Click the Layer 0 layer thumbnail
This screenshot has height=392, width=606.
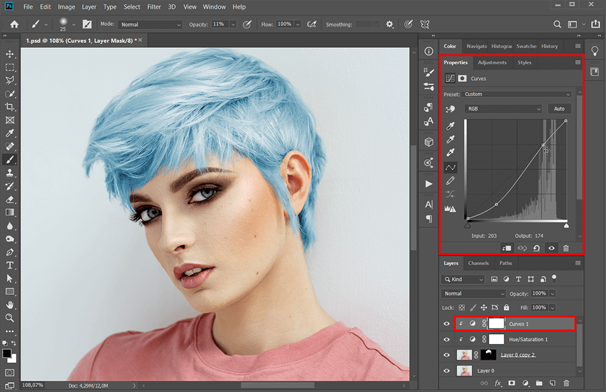[464, 370]
